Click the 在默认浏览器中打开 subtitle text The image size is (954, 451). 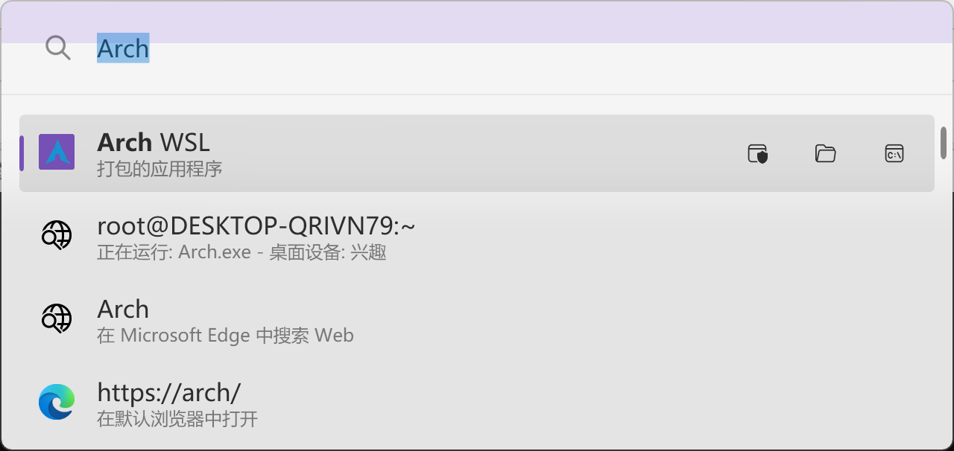point(177,419)
